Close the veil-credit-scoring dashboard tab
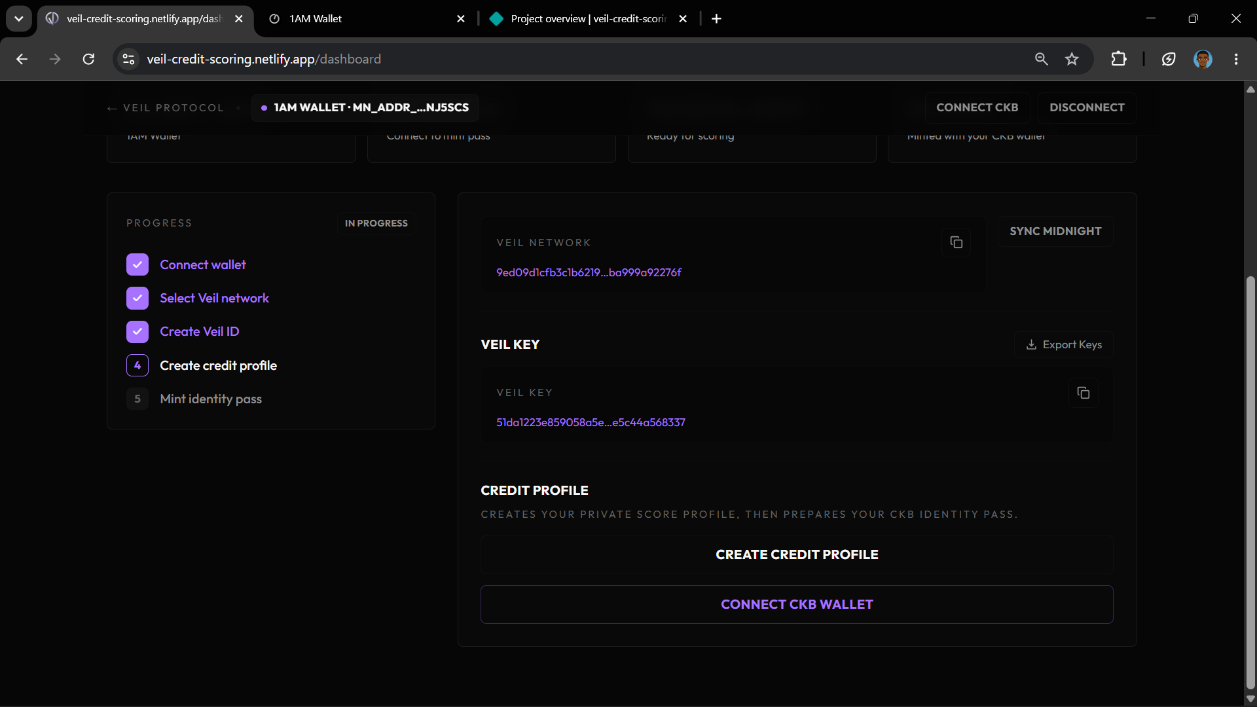Image resolution: width=1257 pixels, height=707 pixels. 239,18
